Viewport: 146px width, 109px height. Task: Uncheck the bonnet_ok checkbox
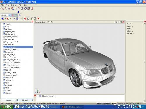point(4,52)
